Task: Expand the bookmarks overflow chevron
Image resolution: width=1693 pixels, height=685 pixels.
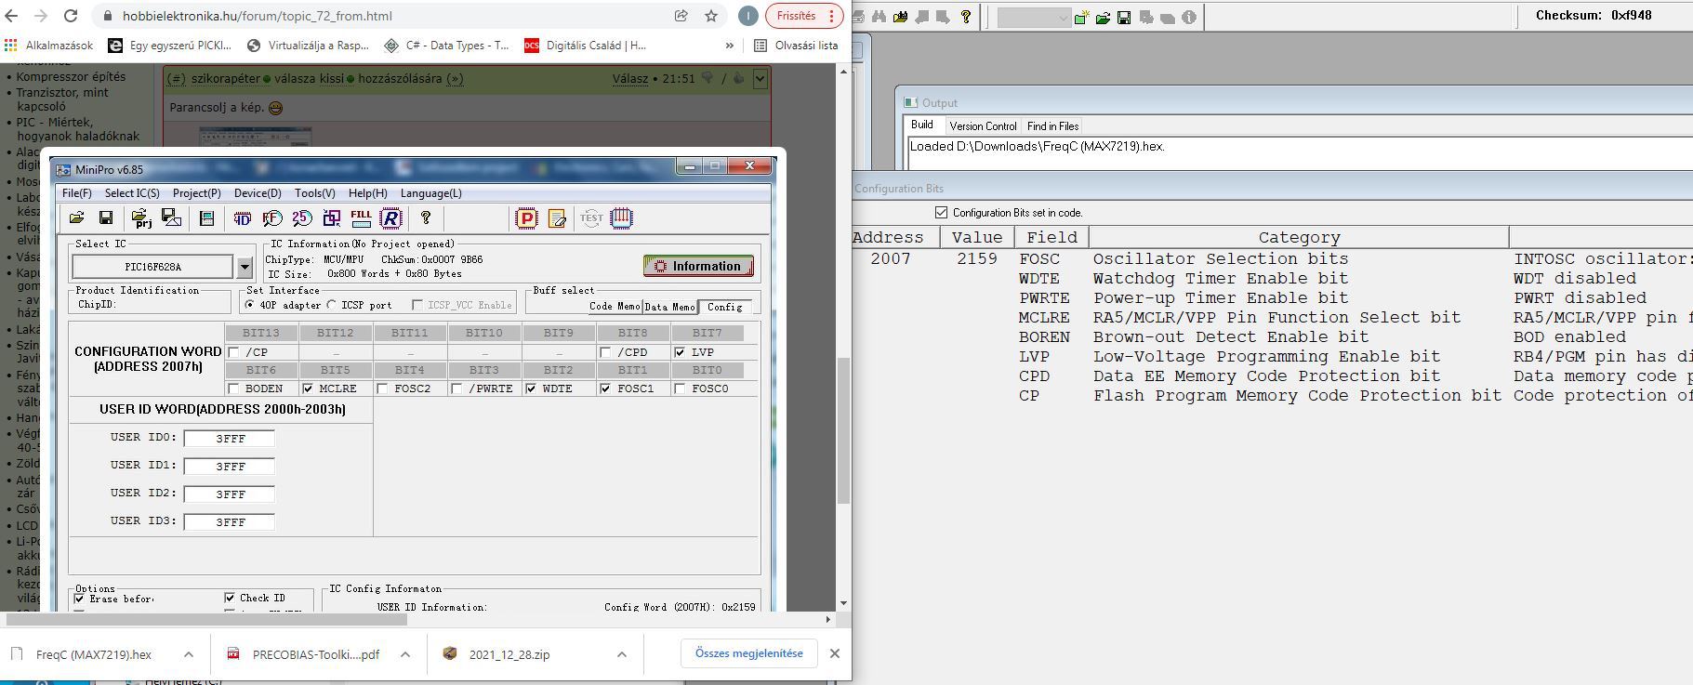Action: tap(730, 45)
